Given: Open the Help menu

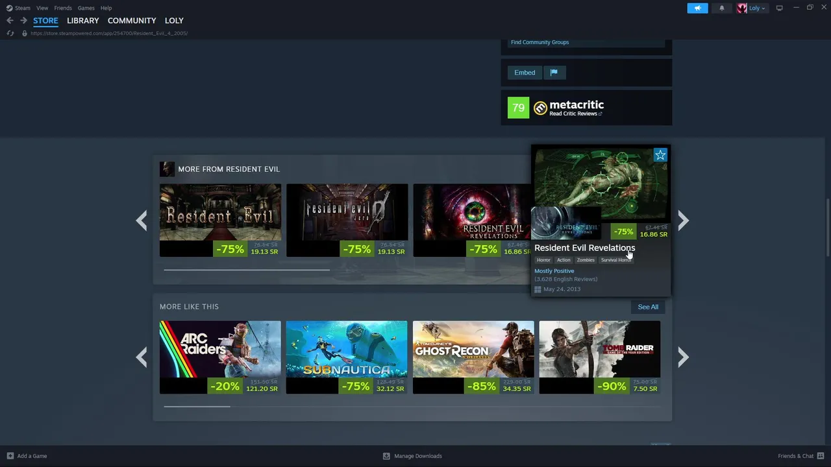Looking at the screenshot, I should (106, 8).
